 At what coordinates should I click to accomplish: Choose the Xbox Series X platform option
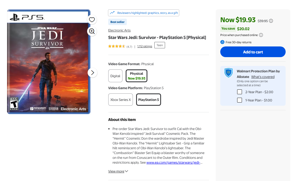click(120, 100)
